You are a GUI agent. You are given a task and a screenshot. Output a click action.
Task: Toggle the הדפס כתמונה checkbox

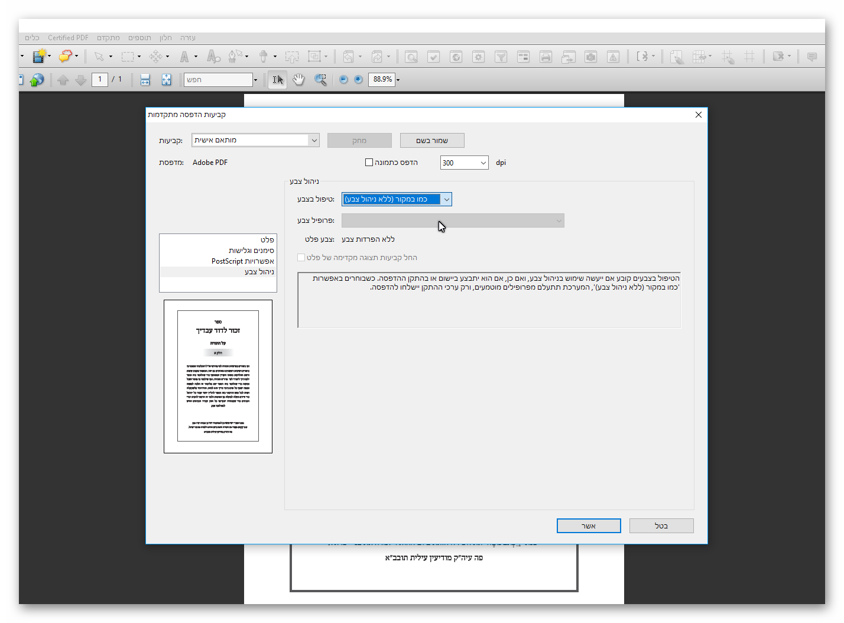point(369,163)
